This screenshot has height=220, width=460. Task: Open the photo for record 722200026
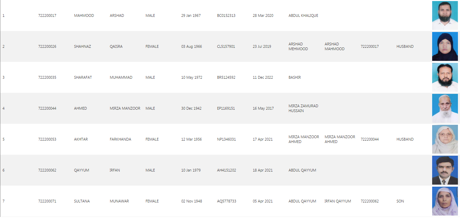[x=445, y=46]
